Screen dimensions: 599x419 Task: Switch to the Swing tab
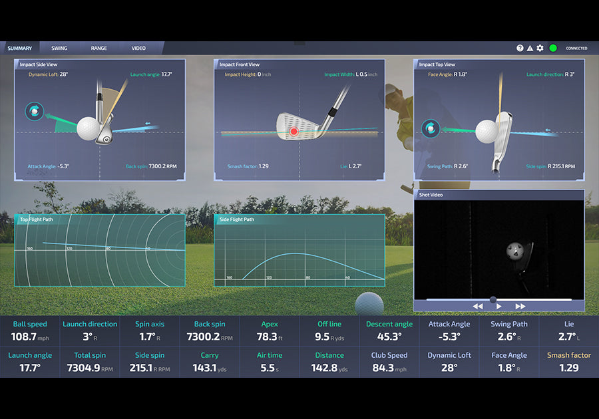(59, 48)
